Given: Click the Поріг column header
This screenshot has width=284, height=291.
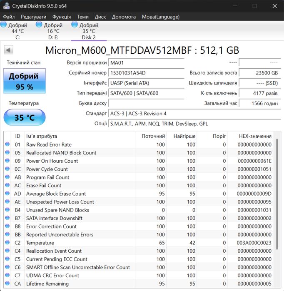Looking at the screenshot, I should pyautogui.click(x=212, y=136).
